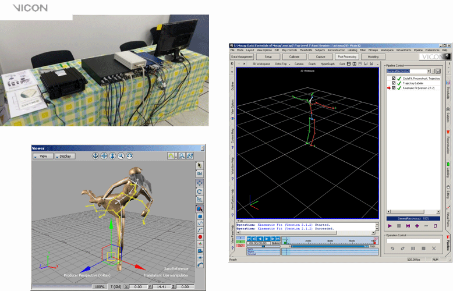Select the arrow selection tool in Viewer
Image resolution: width=453 pixels, height=291 pixels.
click(x=200, y=165)
